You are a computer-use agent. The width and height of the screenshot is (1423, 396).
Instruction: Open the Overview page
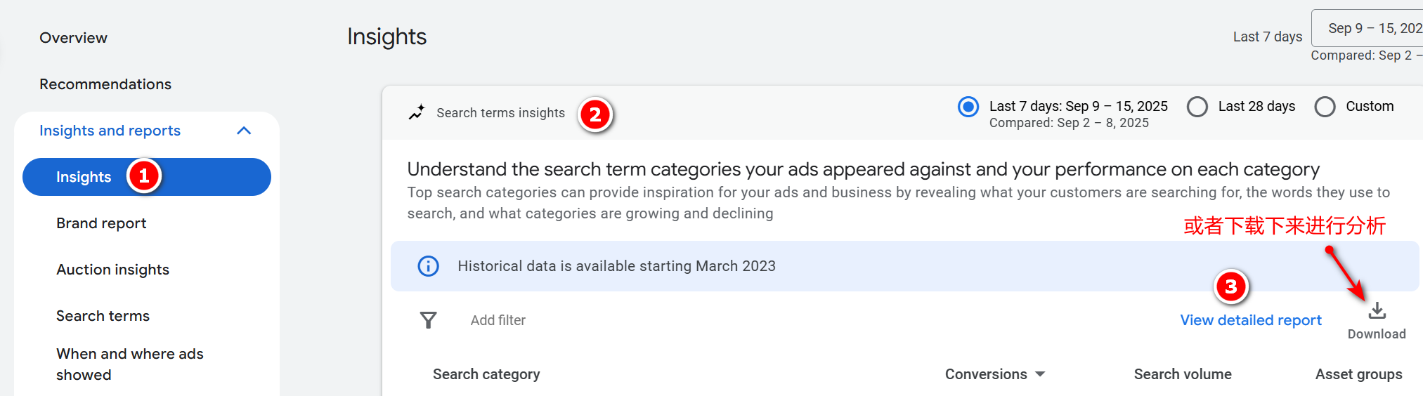pos(73,38)
